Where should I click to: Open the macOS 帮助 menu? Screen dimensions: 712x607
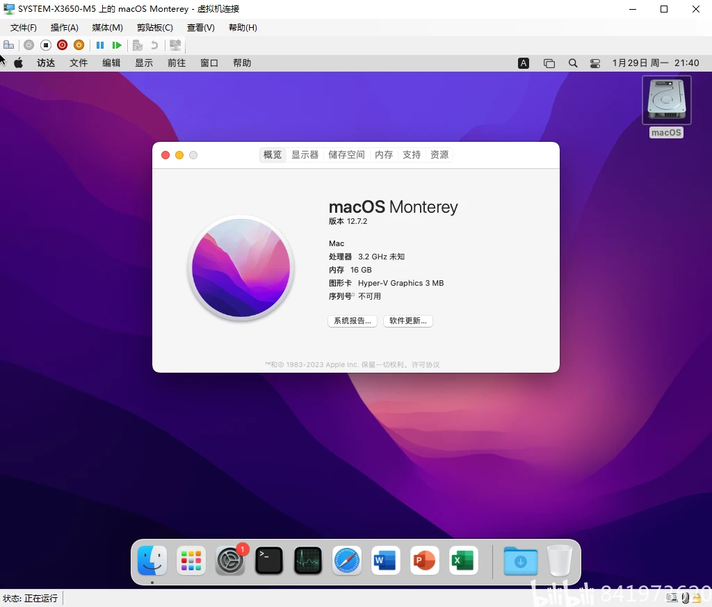click(x=242, y=63)
